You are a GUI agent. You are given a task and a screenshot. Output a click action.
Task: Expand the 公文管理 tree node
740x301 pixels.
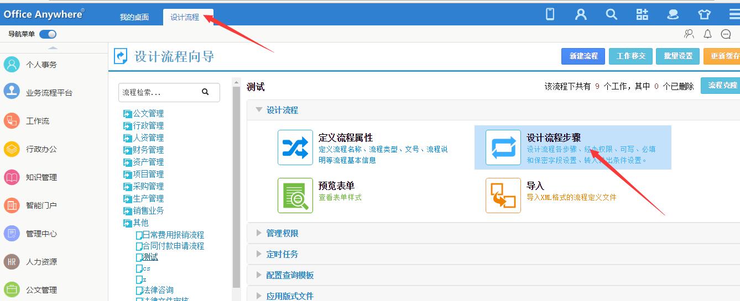128,114
